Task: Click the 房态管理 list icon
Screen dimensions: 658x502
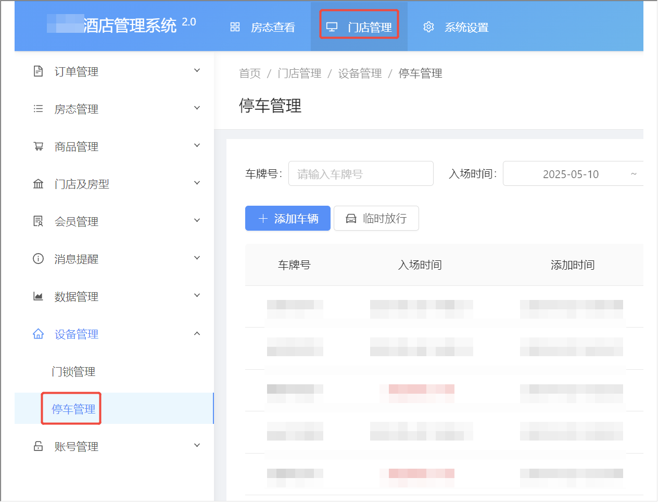Action: tap(38, 109)
